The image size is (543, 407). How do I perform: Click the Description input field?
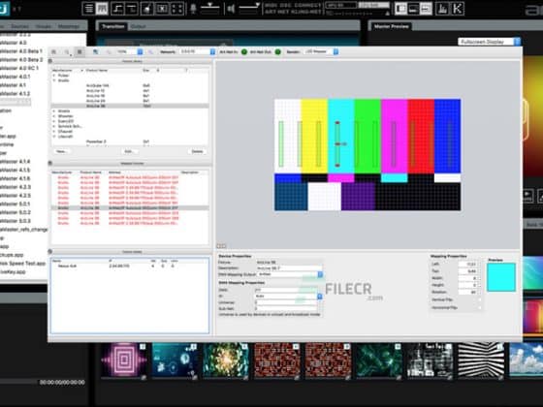pyautogui.click(x=289, y=268)
